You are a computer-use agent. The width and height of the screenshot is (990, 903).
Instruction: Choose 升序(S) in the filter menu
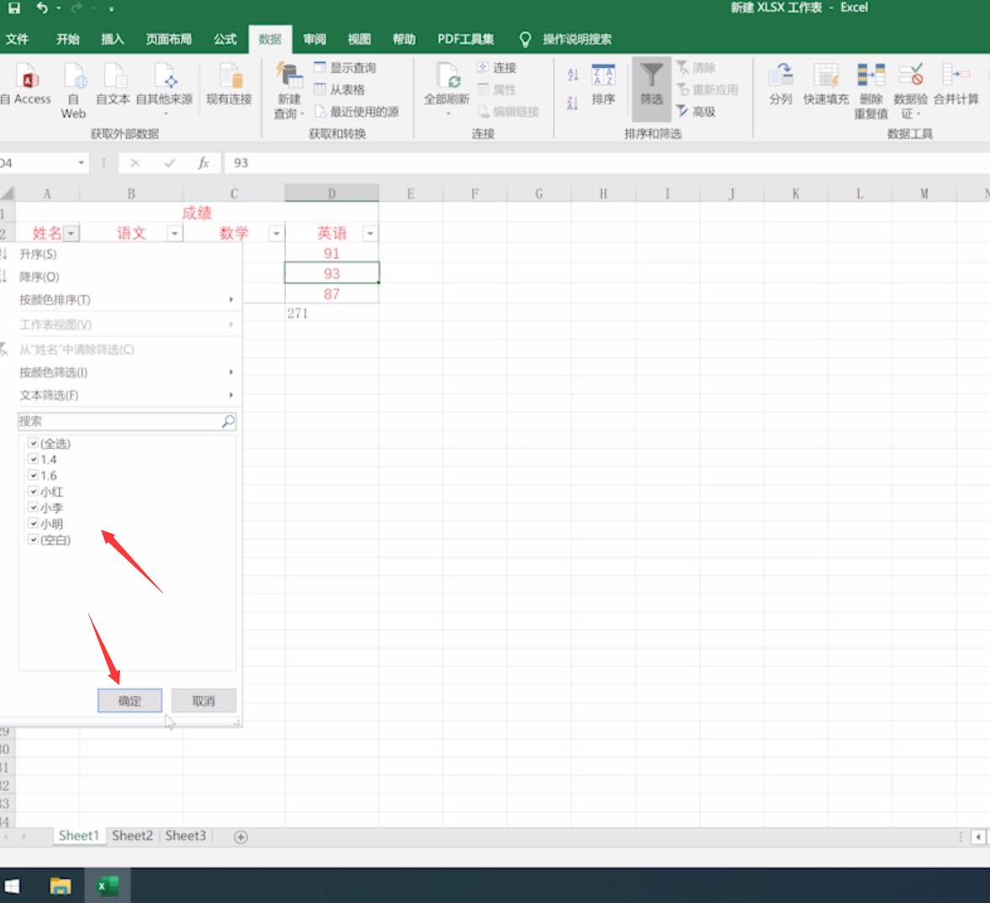coord(38,254)
